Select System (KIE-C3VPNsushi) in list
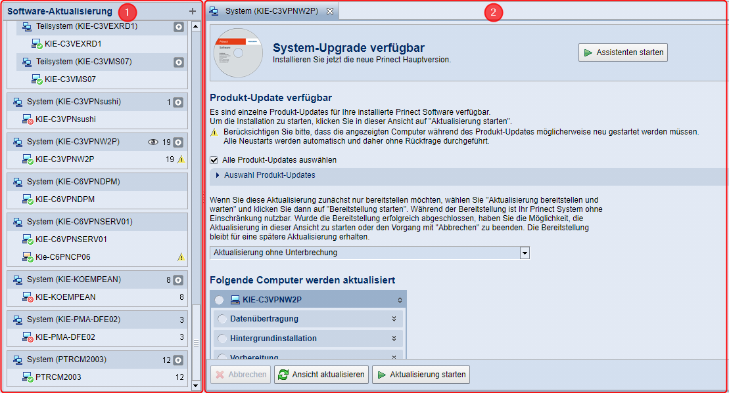This screenshot has height=393, width=729. [x=97, y=102]
